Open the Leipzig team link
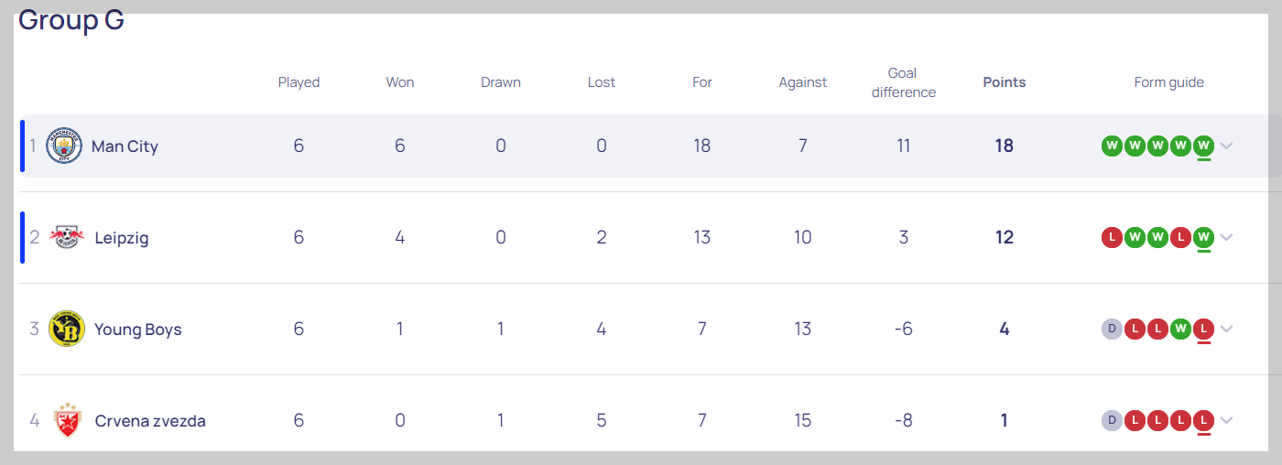Screen dimensions: 1282x465 (x=122, y=238)
